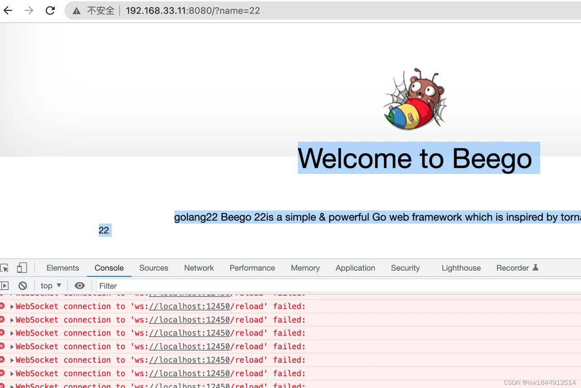Open the Lighthouse tab

461,268
